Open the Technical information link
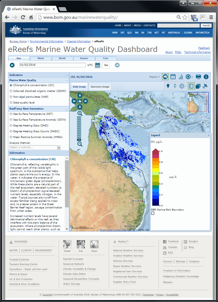 197,52
